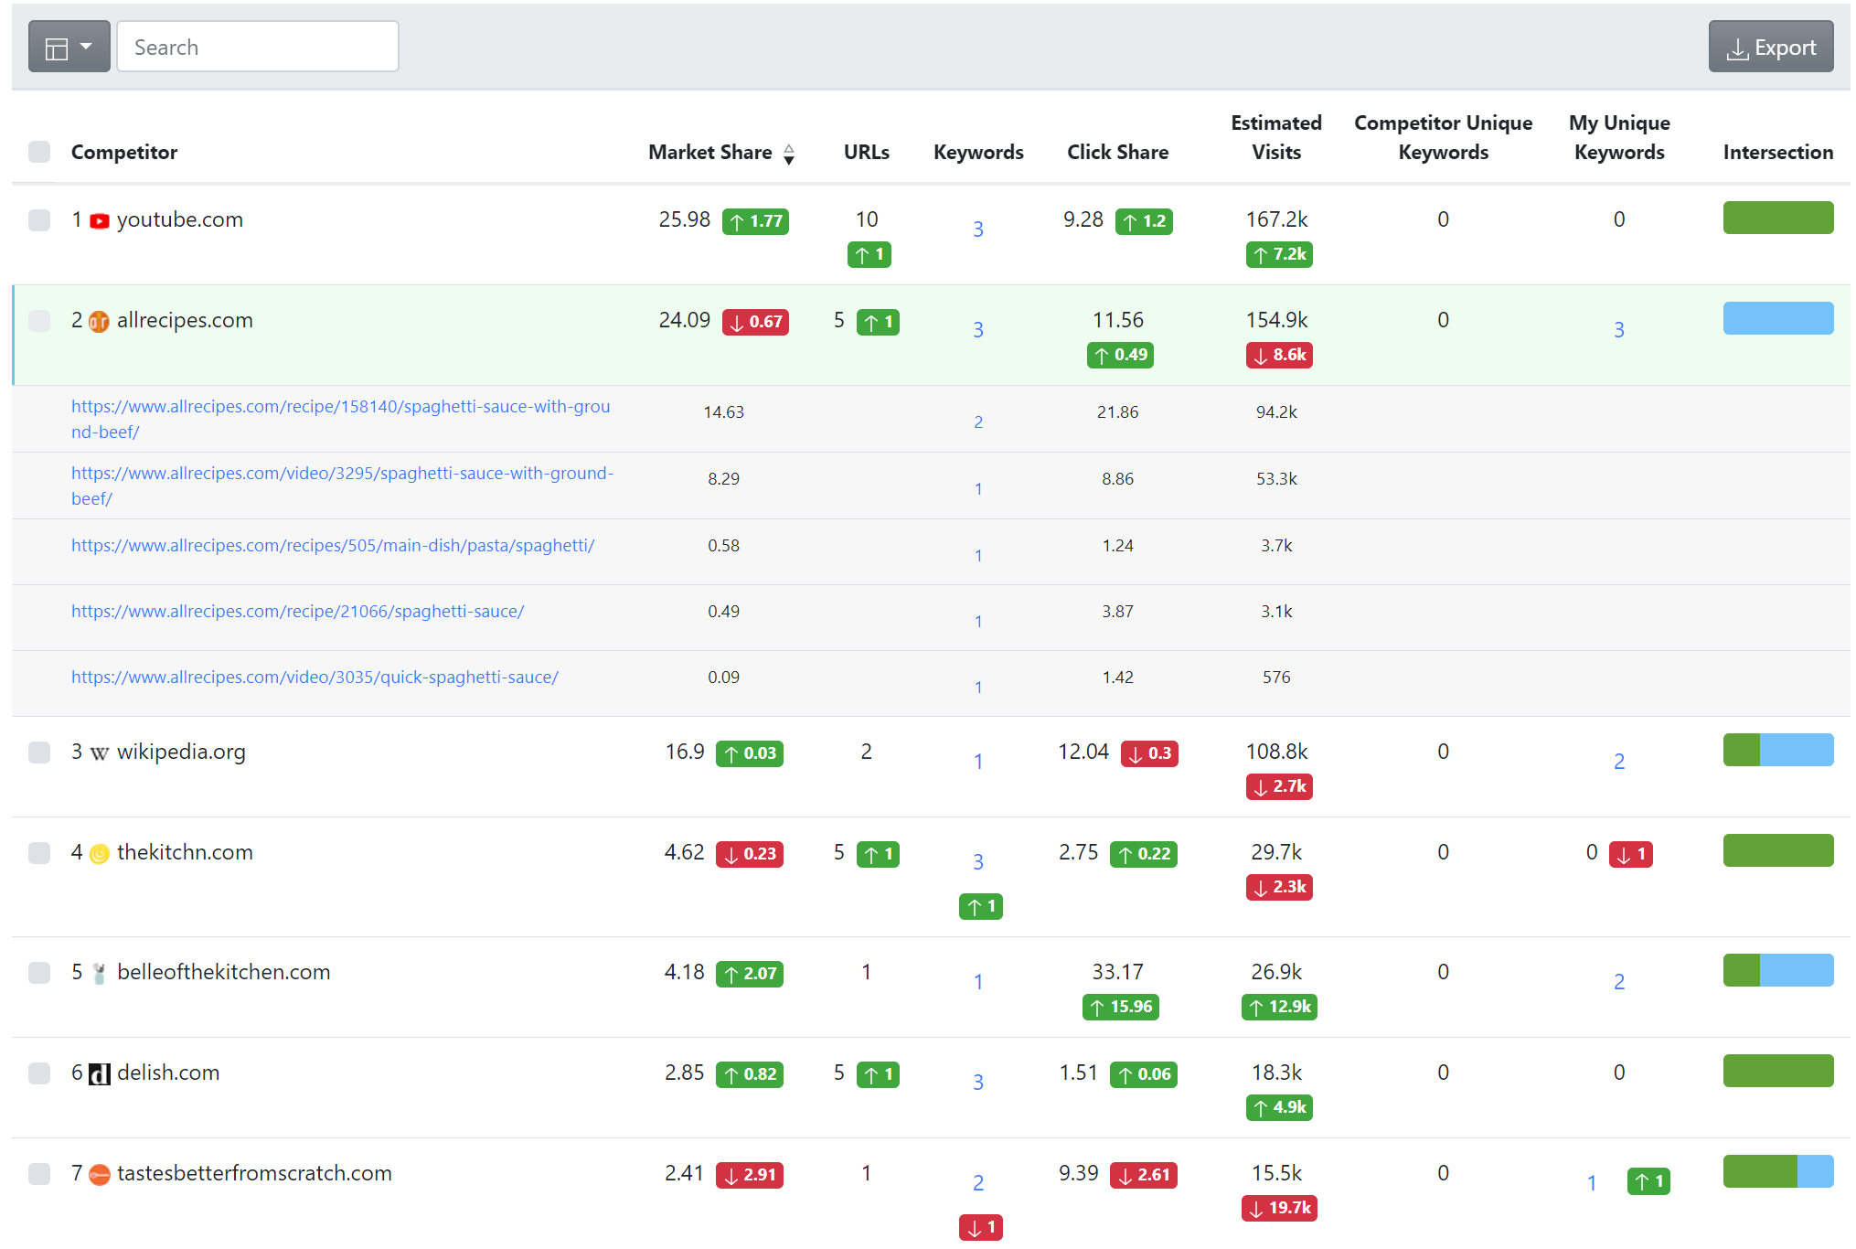Click the belleofthekitchen favicon icon
The width and height of the screenshot is (1856, 1249).
pyautogui.click(x=100, y=973)
